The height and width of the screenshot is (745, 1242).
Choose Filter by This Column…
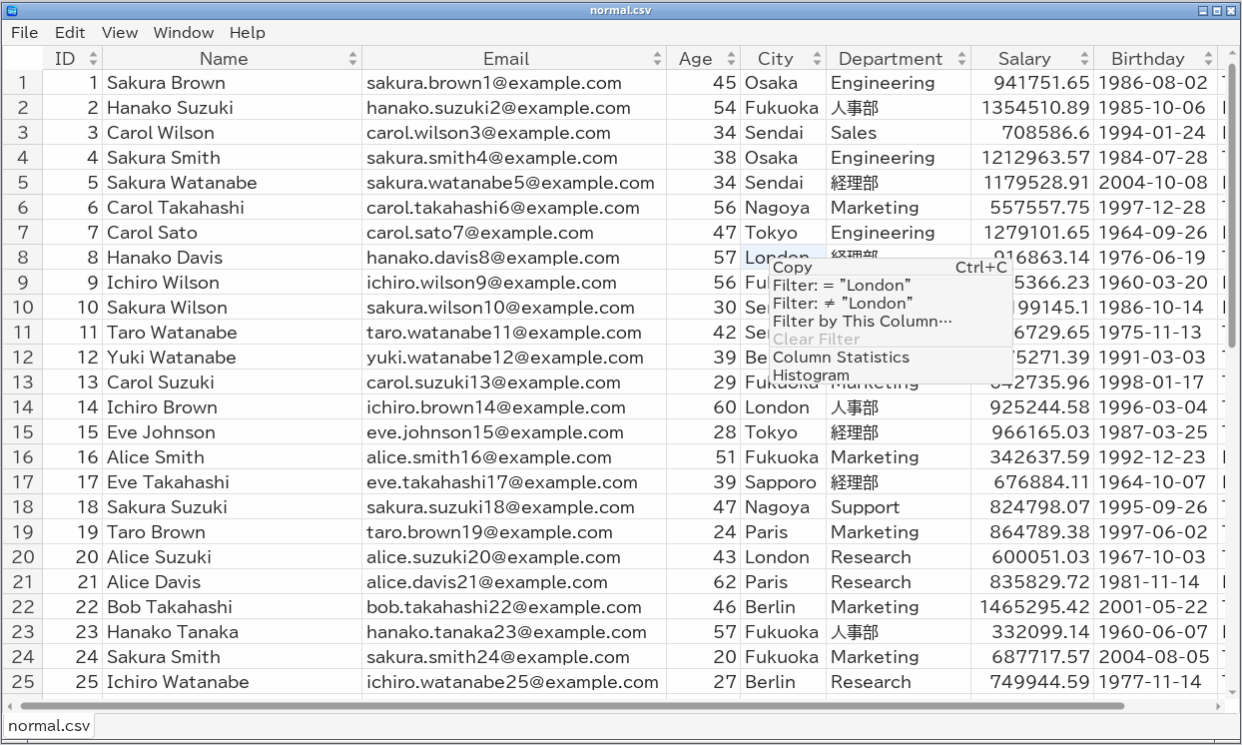pos(891,321)
